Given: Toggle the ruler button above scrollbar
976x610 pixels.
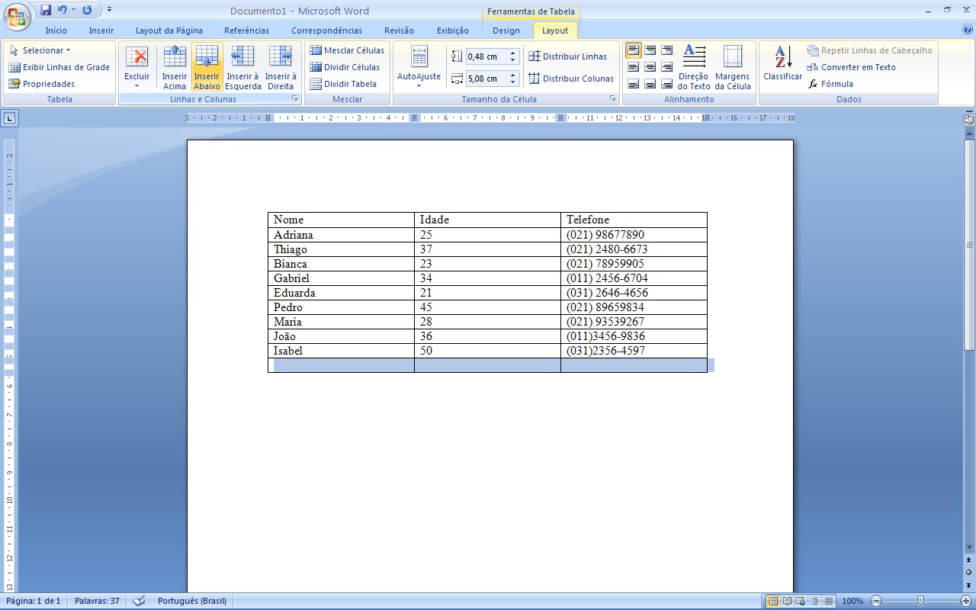Looking at the screenshot, I should (969, 120).
